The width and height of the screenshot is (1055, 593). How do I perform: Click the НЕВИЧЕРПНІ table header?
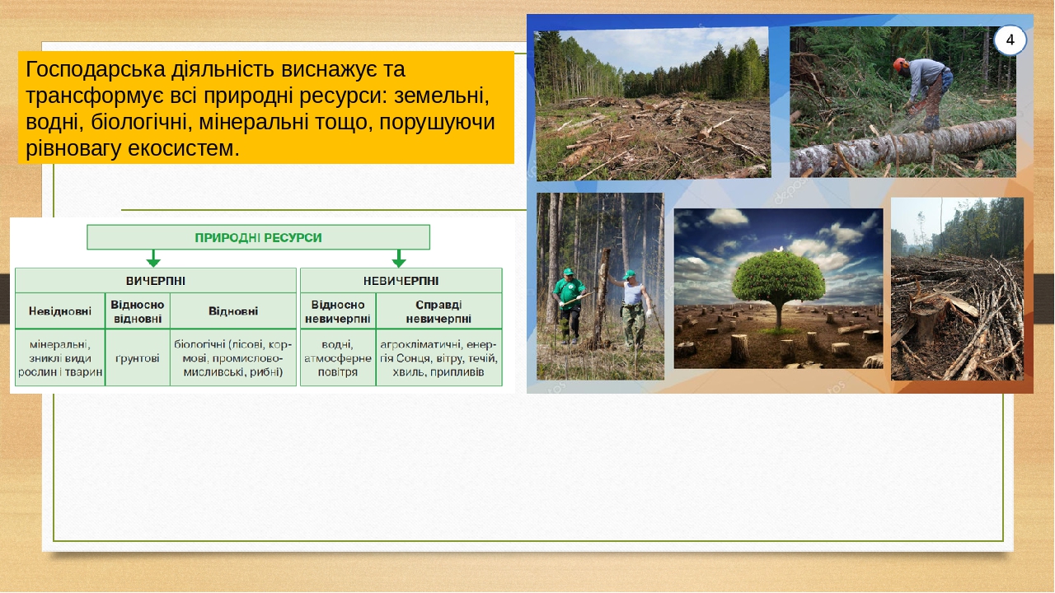click(x=401, y=280)
